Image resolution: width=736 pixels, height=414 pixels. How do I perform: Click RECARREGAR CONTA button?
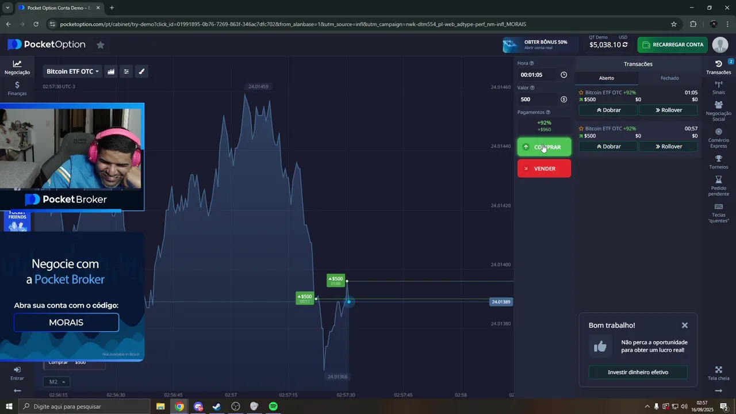pyautogui.click(x=673, y=45)
